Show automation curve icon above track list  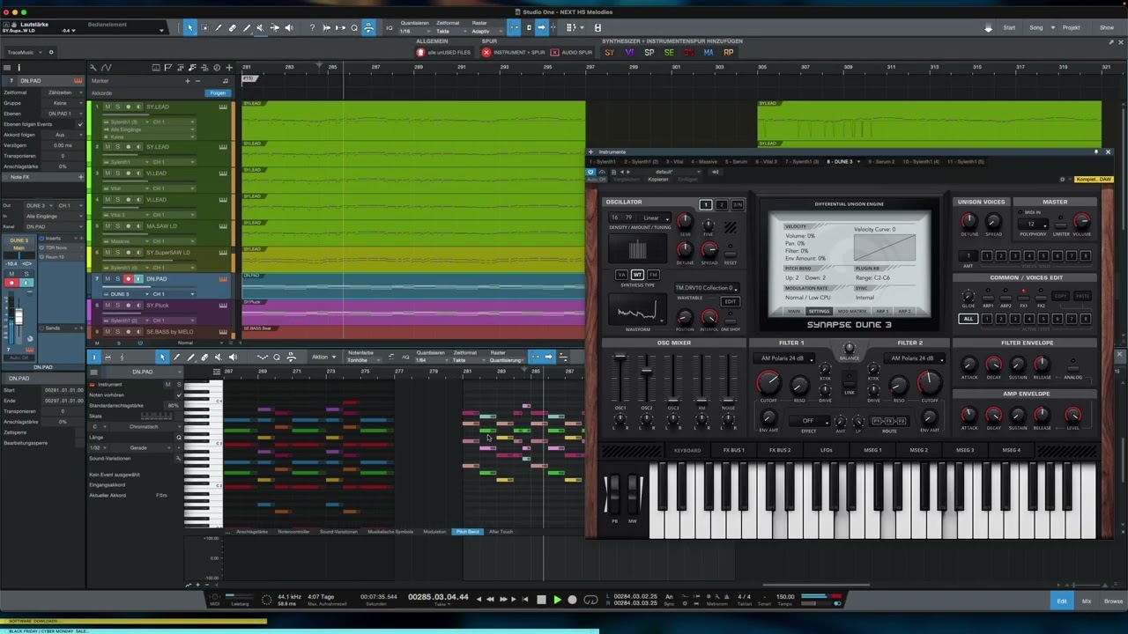[x=107, y=67]
